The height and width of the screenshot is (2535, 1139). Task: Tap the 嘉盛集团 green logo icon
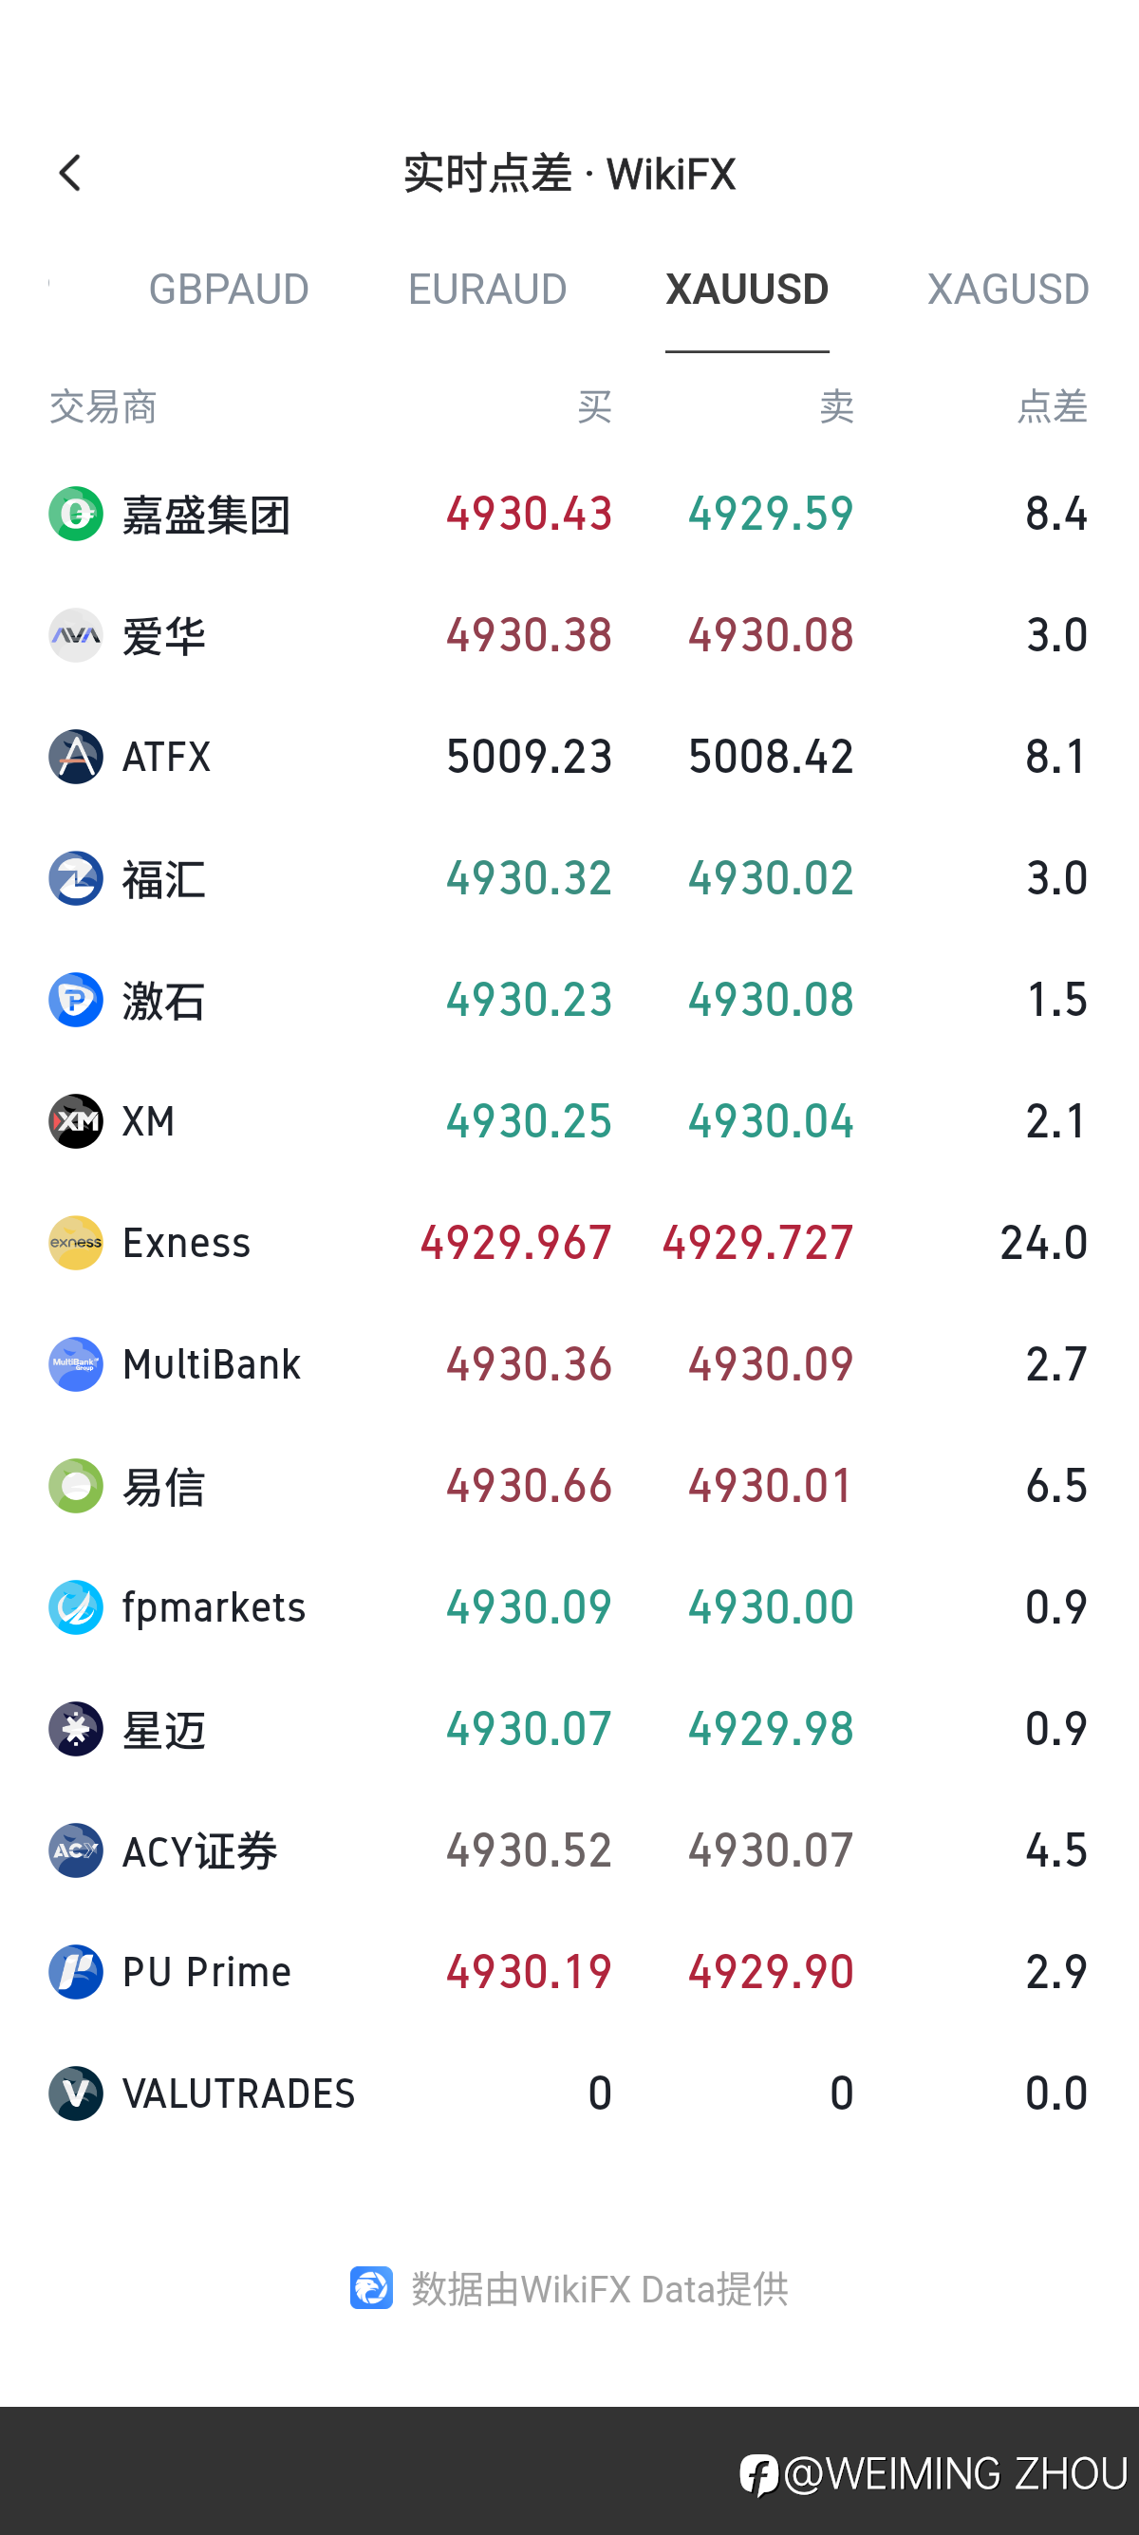[76, 514]
